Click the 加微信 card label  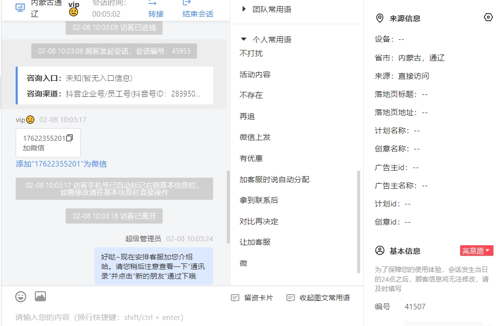pyautogui.click(x=33, y=148)
